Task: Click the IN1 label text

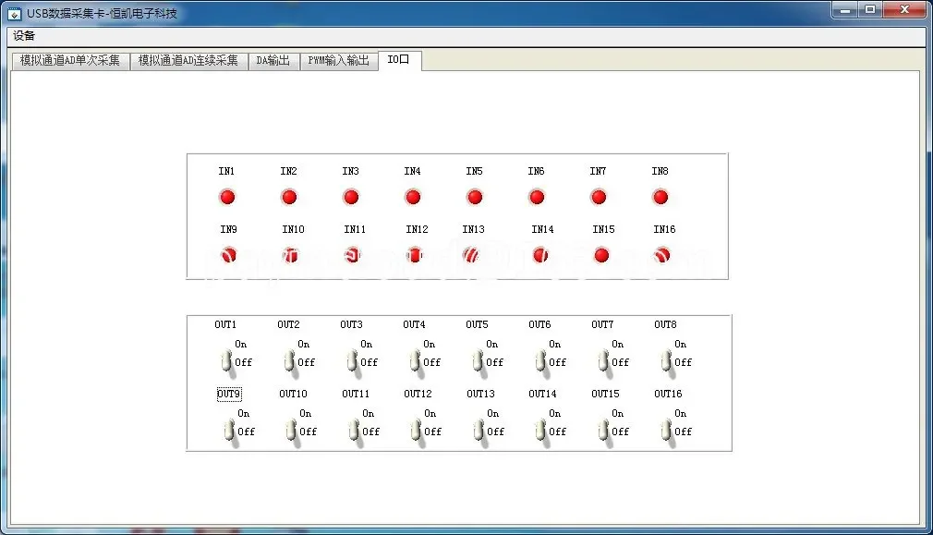Action: pyautogui.click(x=226, y=171)
